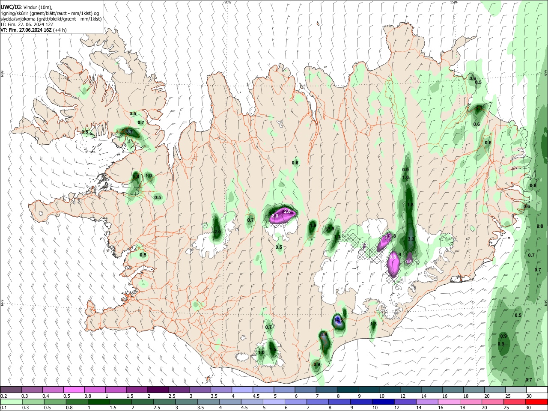Click the 2.8 value on the purple snow patch

coord(287,211)
